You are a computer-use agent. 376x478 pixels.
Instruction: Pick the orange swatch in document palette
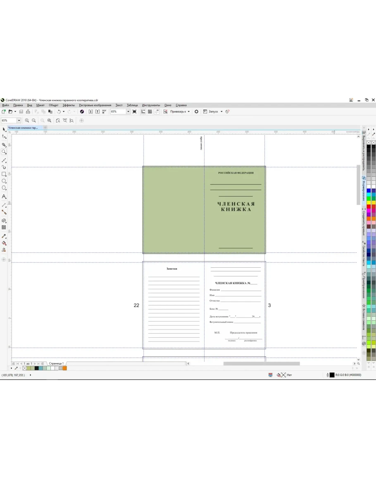tap(65, 368)
